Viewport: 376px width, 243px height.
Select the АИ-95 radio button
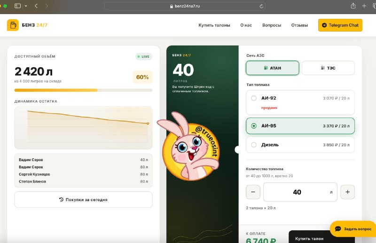254,126
